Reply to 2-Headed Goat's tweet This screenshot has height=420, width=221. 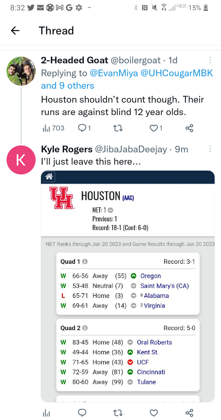point(84,128)
